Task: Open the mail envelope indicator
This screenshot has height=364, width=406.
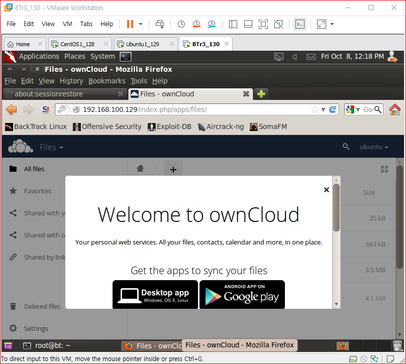Action: tap(311, 57)
